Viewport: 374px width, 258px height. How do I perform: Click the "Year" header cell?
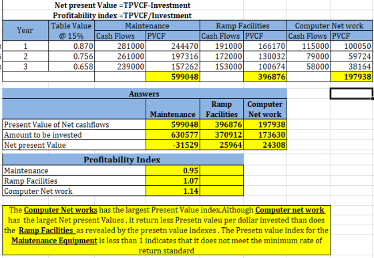(25, 30)
